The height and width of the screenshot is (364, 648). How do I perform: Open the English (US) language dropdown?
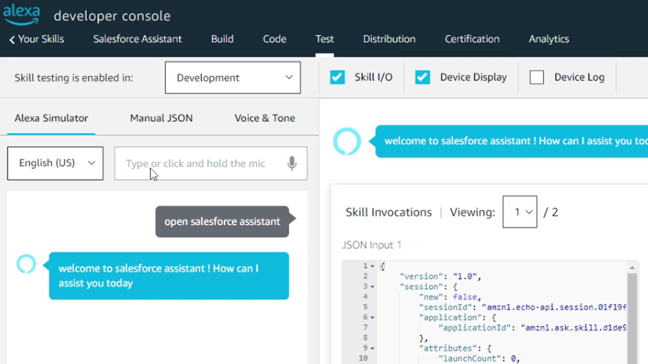point(55,163)
